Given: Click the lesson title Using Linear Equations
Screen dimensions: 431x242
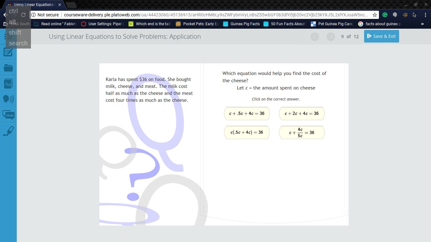Looking at the screenshot, I should pos(125,37).
